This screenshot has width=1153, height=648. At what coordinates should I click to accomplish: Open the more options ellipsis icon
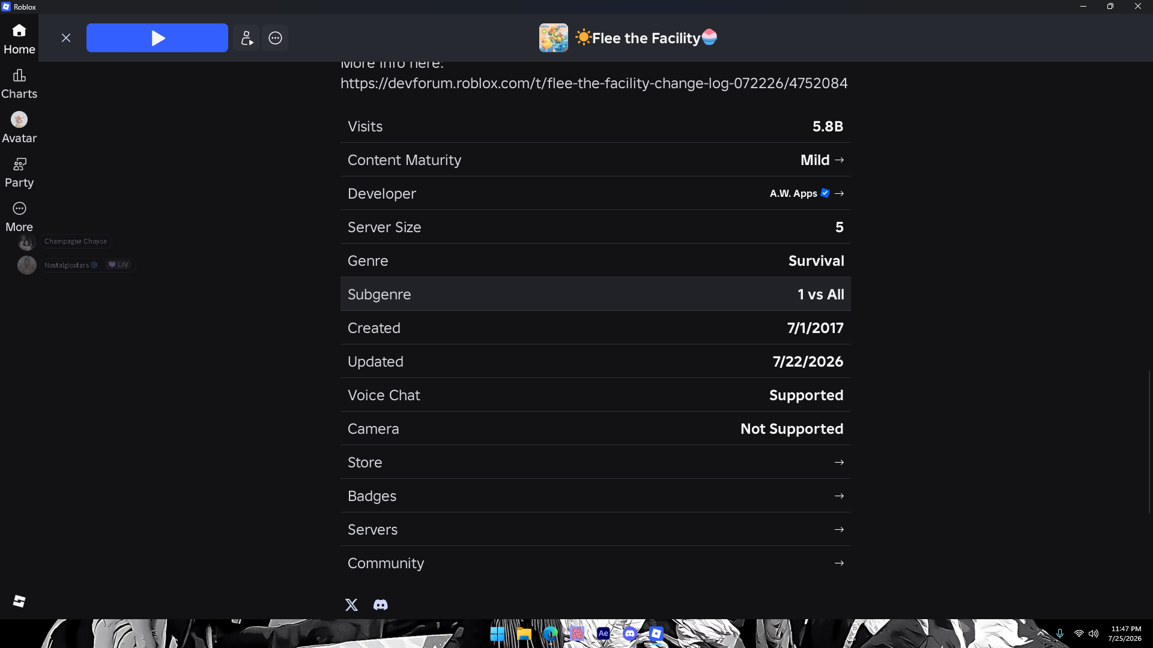click(x=275, y=38)
